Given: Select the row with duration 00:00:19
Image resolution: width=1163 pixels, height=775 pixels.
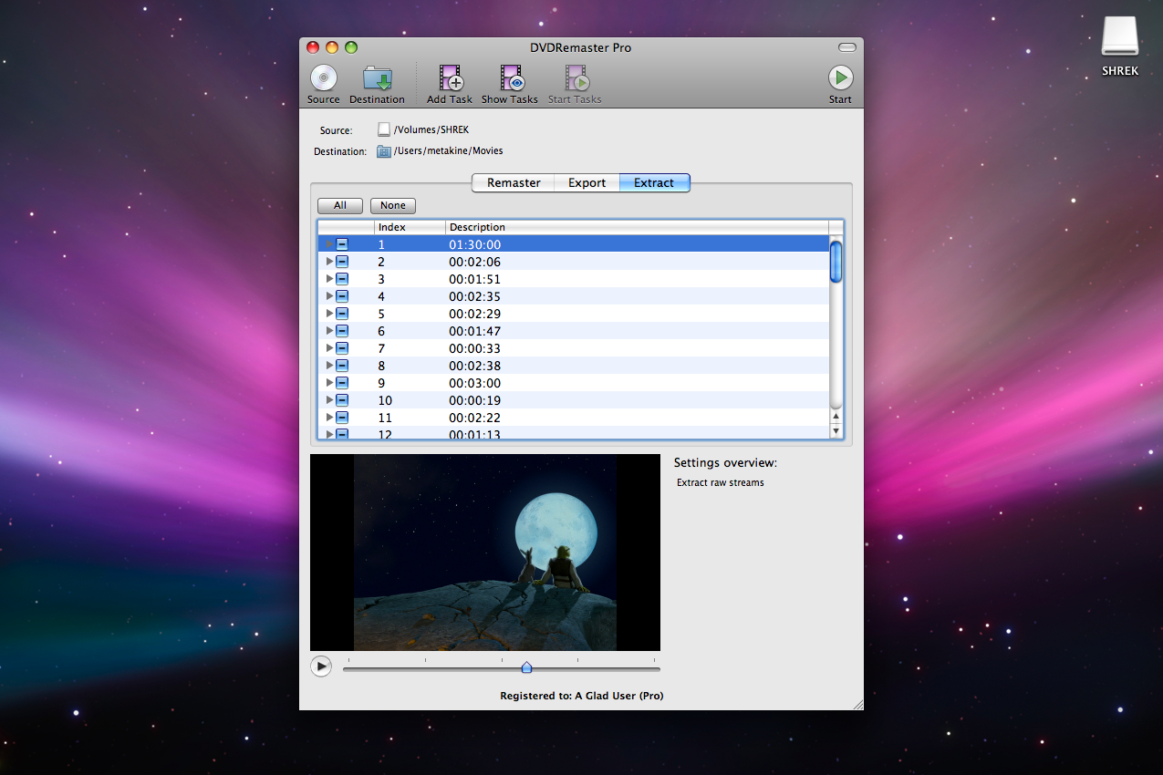Looking at the screenshot, I should 573,400.
